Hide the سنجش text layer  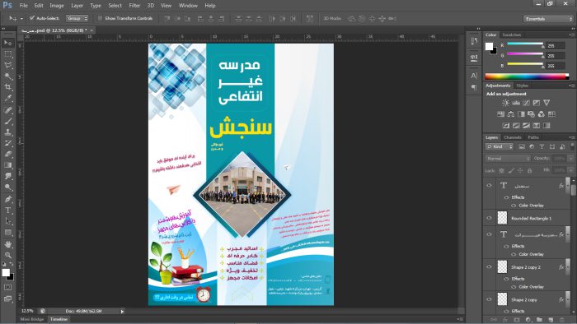coord(489,185)
